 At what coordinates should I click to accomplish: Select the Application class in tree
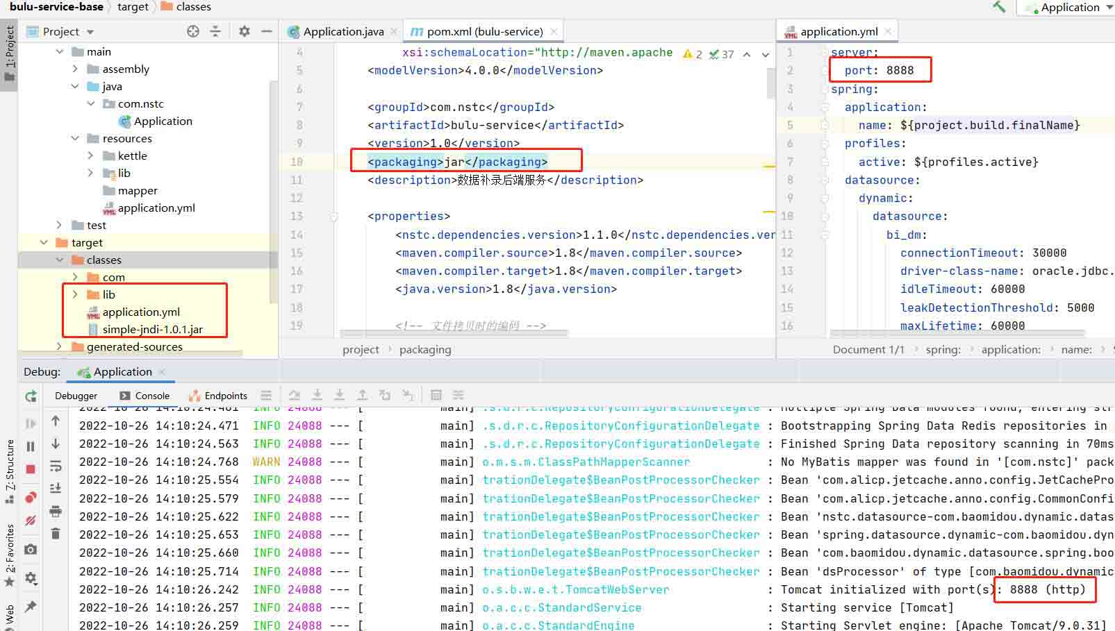coord(156,121)
